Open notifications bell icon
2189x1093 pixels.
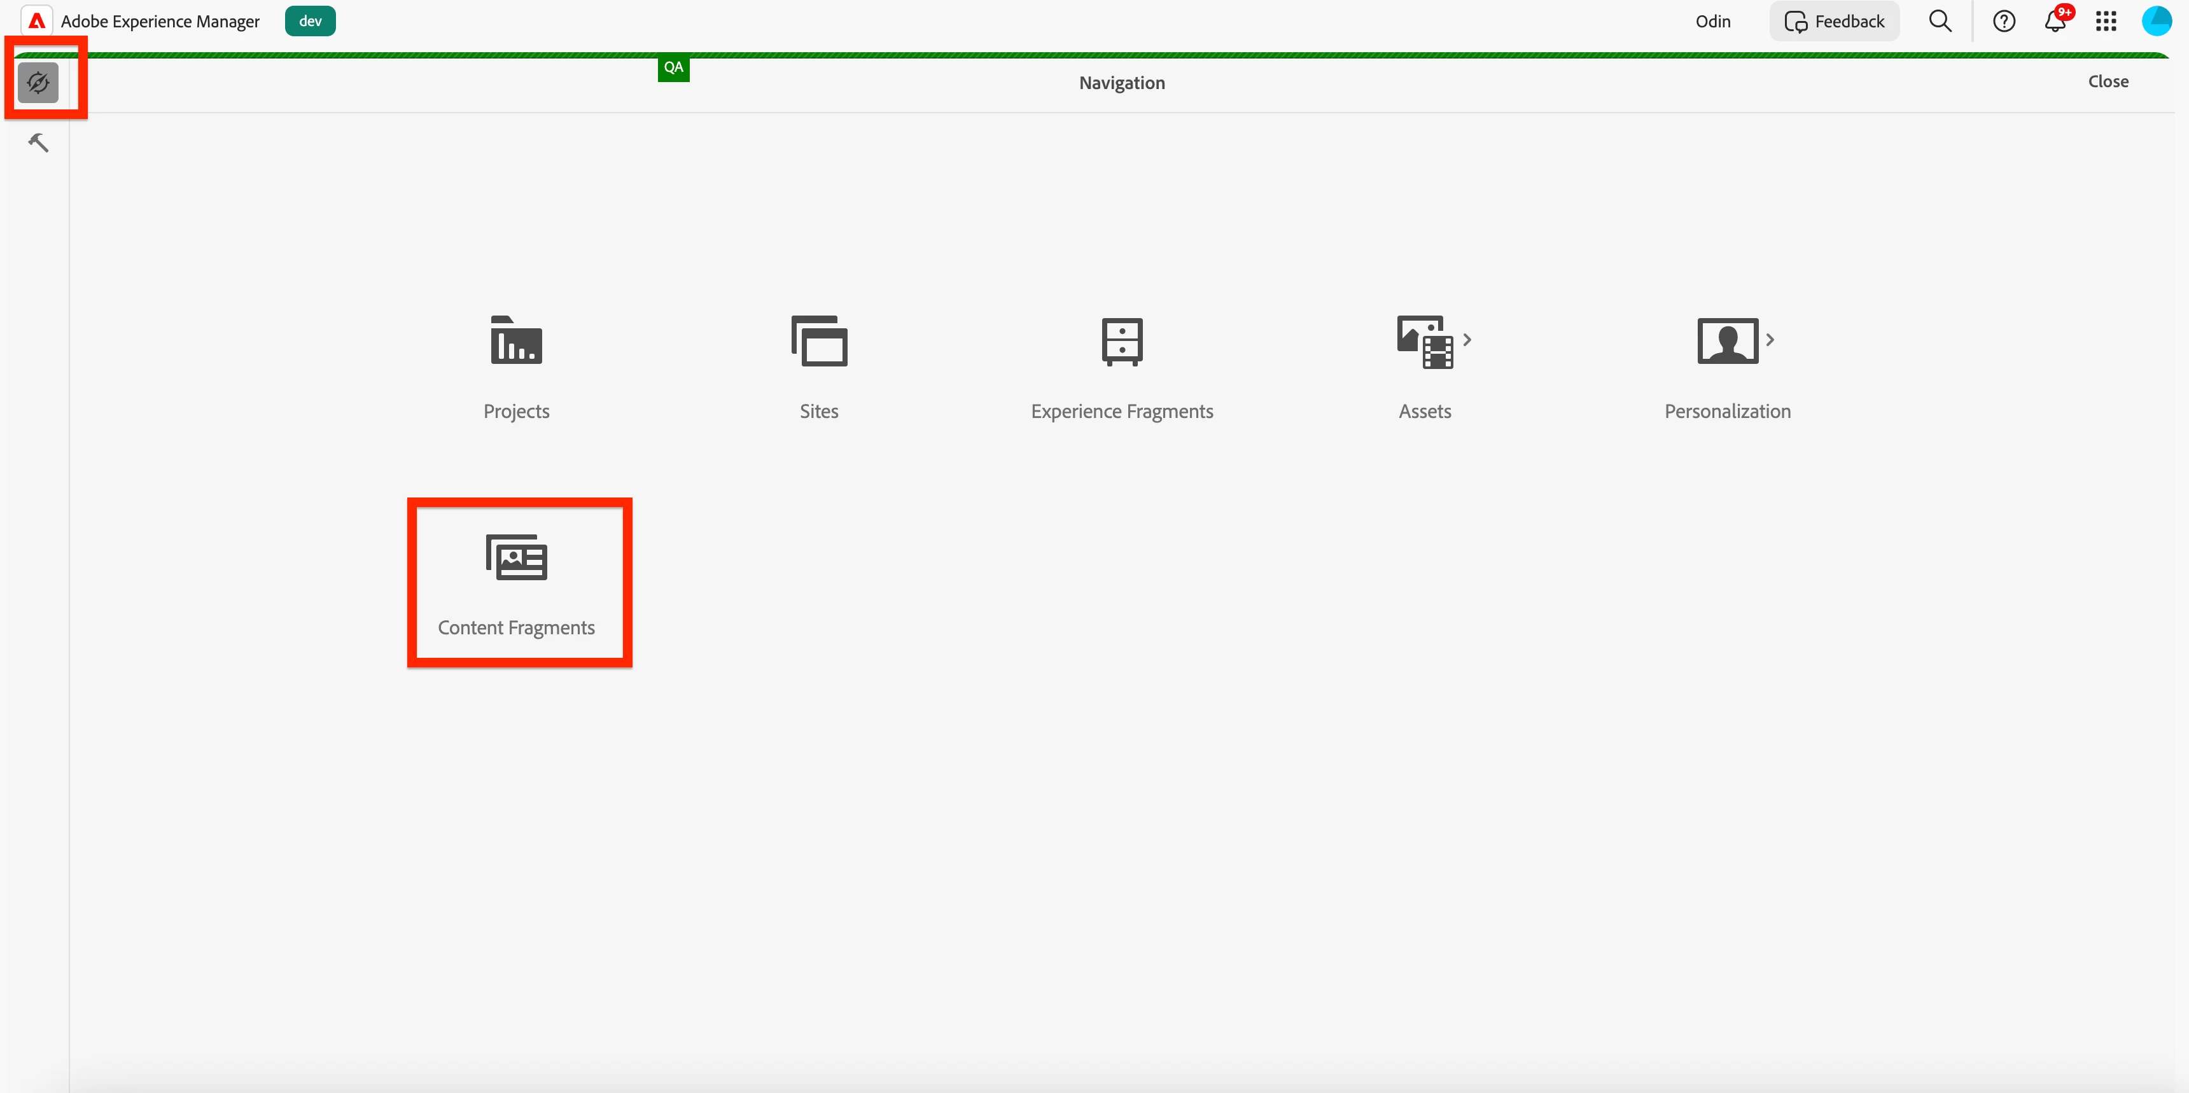(x=2055, y=21)
